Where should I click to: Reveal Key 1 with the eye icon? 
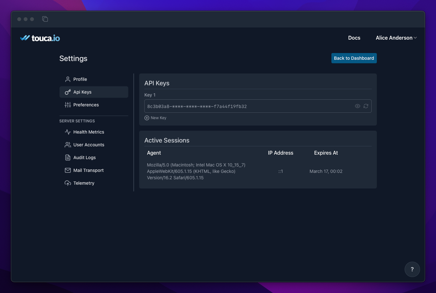(358, 106)
